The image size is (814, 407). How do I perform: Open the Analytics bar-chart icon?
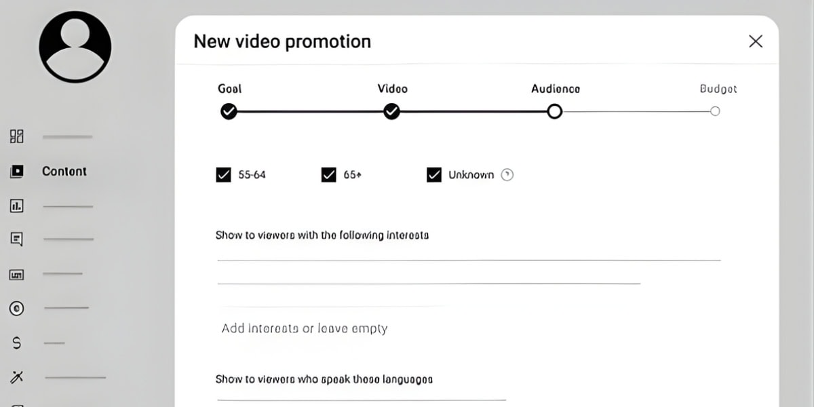click(16, 206)
